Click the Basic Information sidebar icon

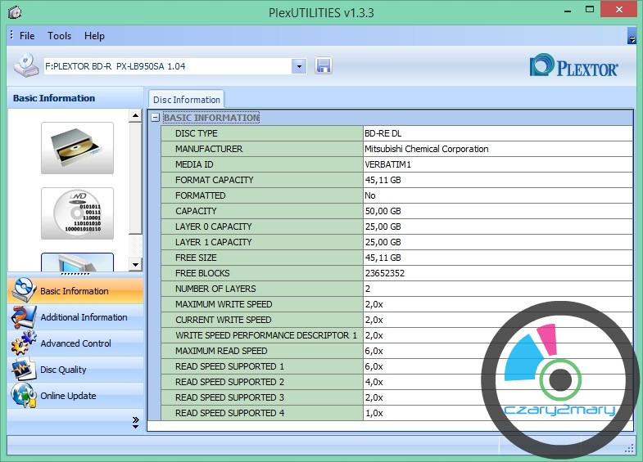click(x=23, y=291)
